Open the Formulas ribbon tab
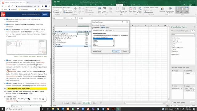This screenshot has width=197, height=111. (84, 5)
